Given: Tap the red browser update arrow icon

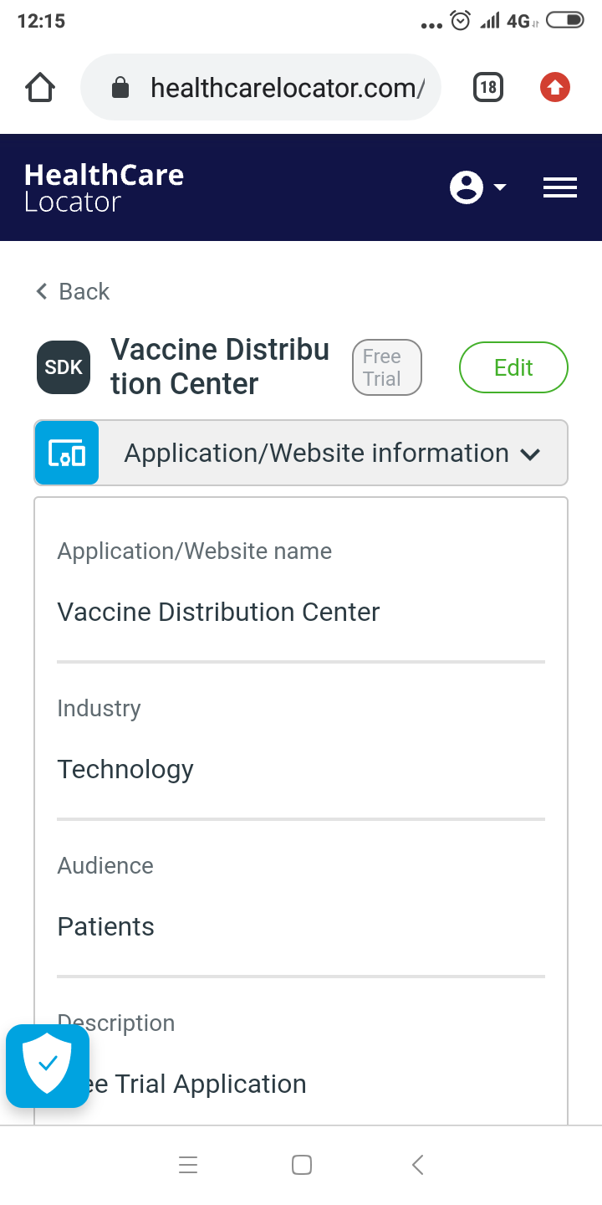Looking at the screenshot, I should coord(555,87).
